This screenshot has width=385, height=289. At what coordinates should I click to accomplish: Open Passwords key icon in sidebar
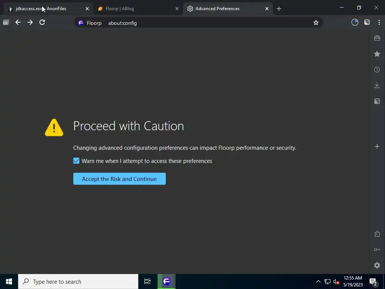coord(377,249)
